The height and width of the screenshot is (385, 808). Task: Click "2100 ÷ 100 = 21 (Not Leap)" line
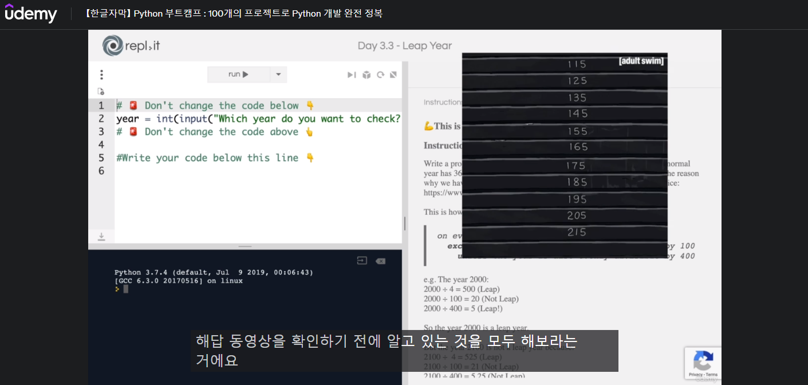(471, 366)
